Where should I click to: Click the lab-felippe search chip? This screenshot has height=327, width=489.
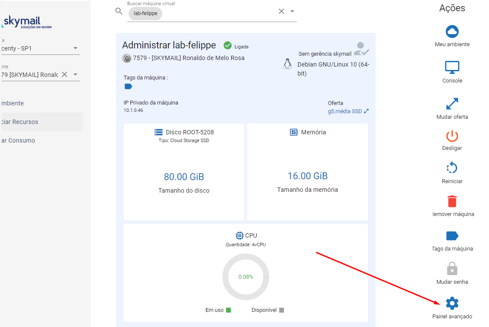tap(145, 13)
